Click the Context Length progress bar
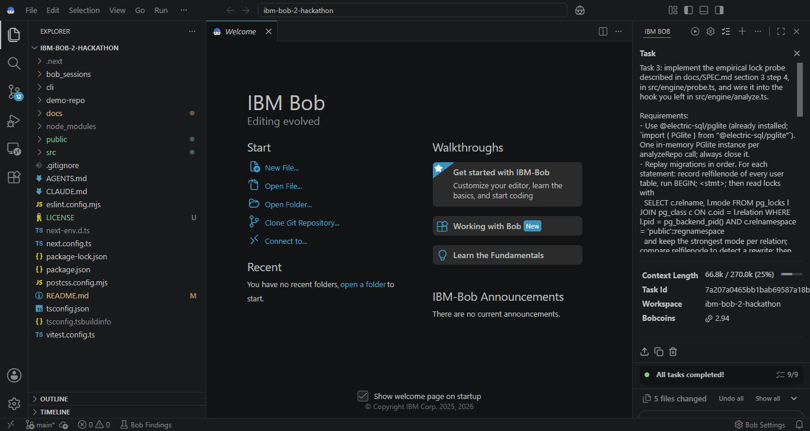This screenshot has width=810, height=431. (x=792, y=275)
